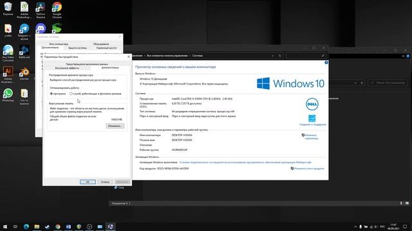412x231 pixels.
Task: Open the "Оборудование" tab in System Properties
Action: pos(101,44)
